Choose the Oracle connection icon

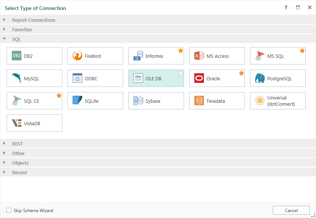(199, 78)
